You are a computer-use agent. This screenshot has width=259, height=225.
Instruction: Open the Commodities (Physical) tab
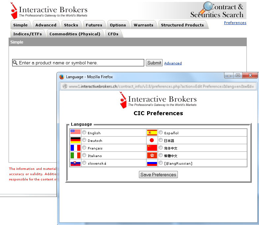click(75, 34)
